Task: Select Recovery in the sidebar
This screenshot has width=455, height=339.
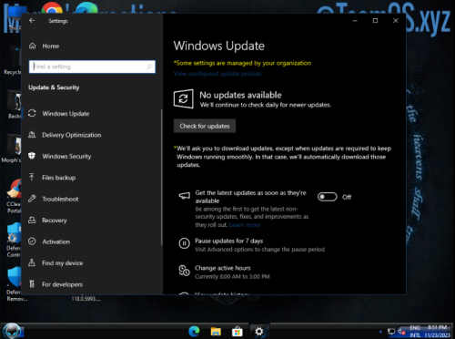Action: (x=55, y=221)
